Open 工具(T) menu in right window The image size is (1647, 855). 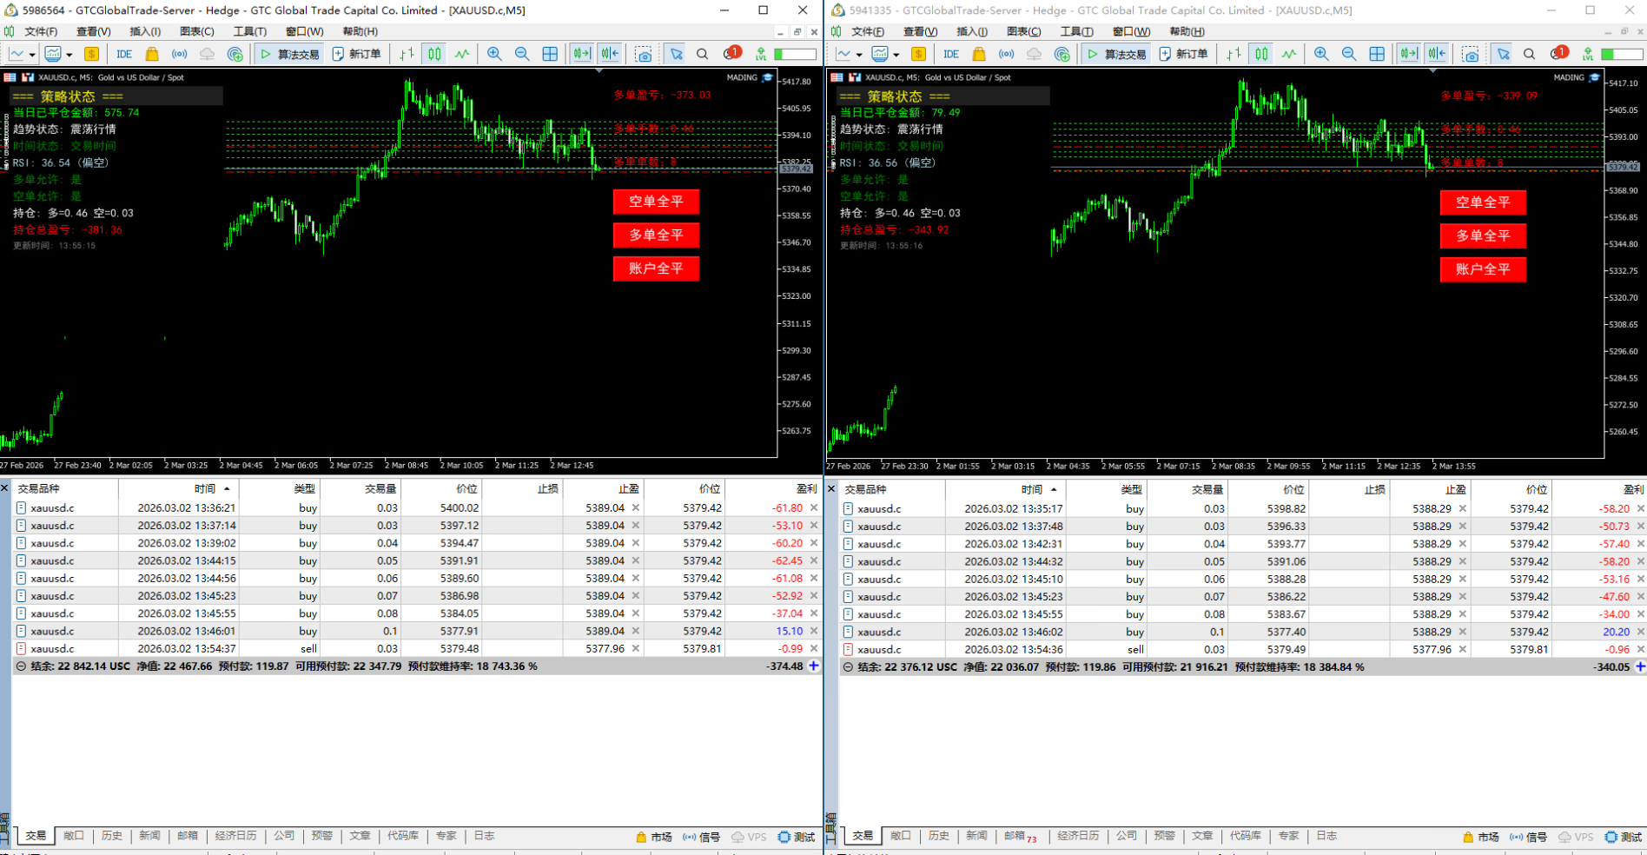point(1076,31)
